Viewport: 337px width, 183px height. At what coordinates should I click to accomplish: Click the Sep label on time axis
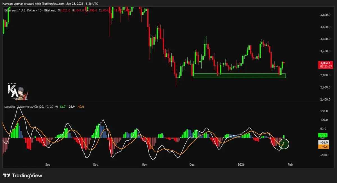(47, 165)
